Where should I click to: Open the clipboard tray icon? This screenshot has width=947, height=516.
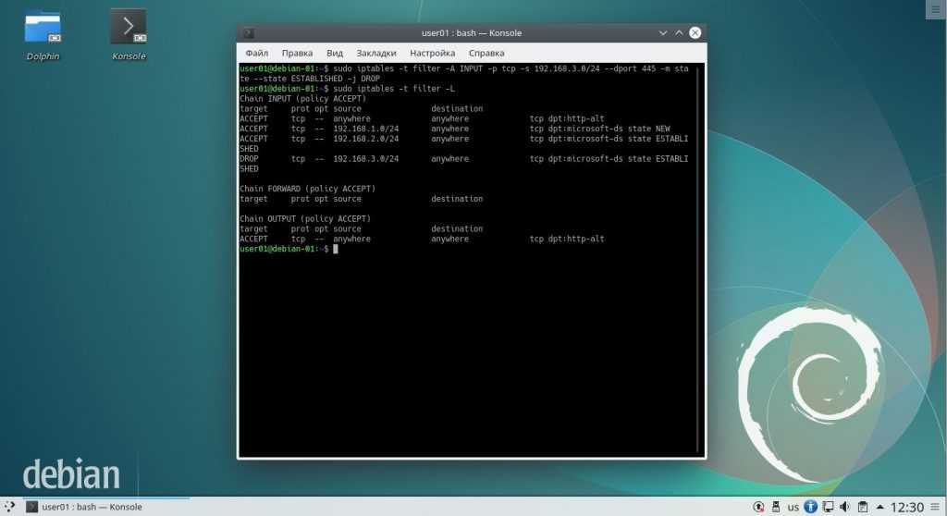coord(861,507)
